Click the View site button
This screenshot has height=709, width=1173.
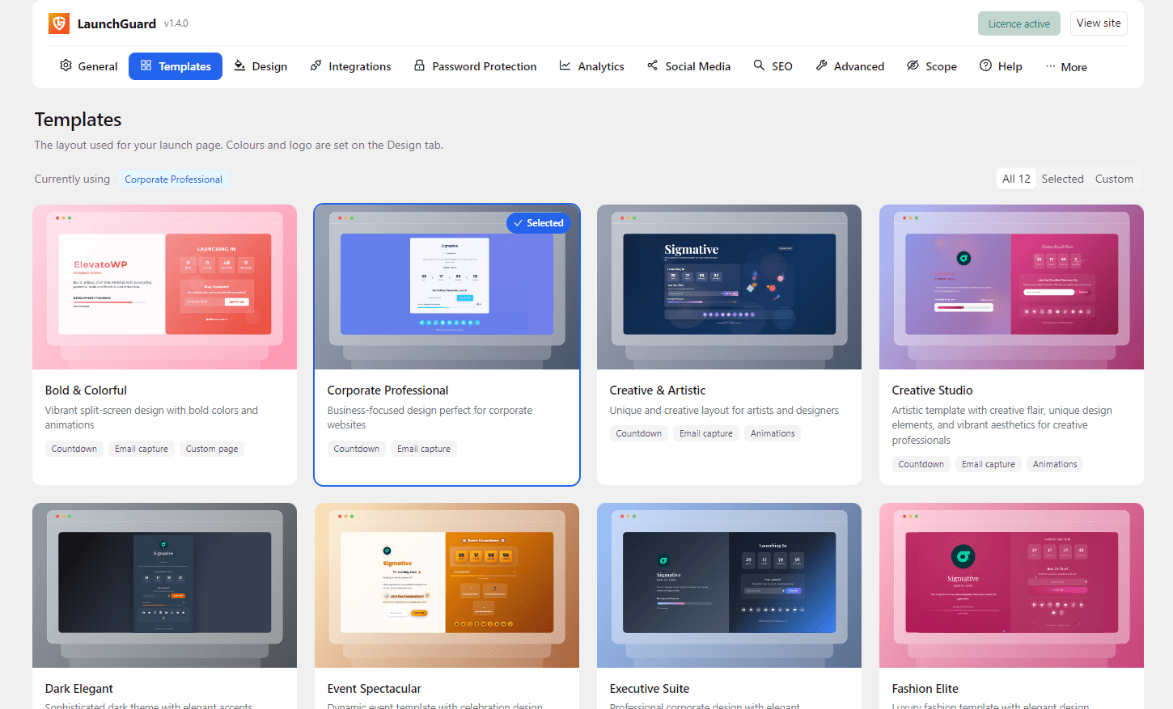1099,23
